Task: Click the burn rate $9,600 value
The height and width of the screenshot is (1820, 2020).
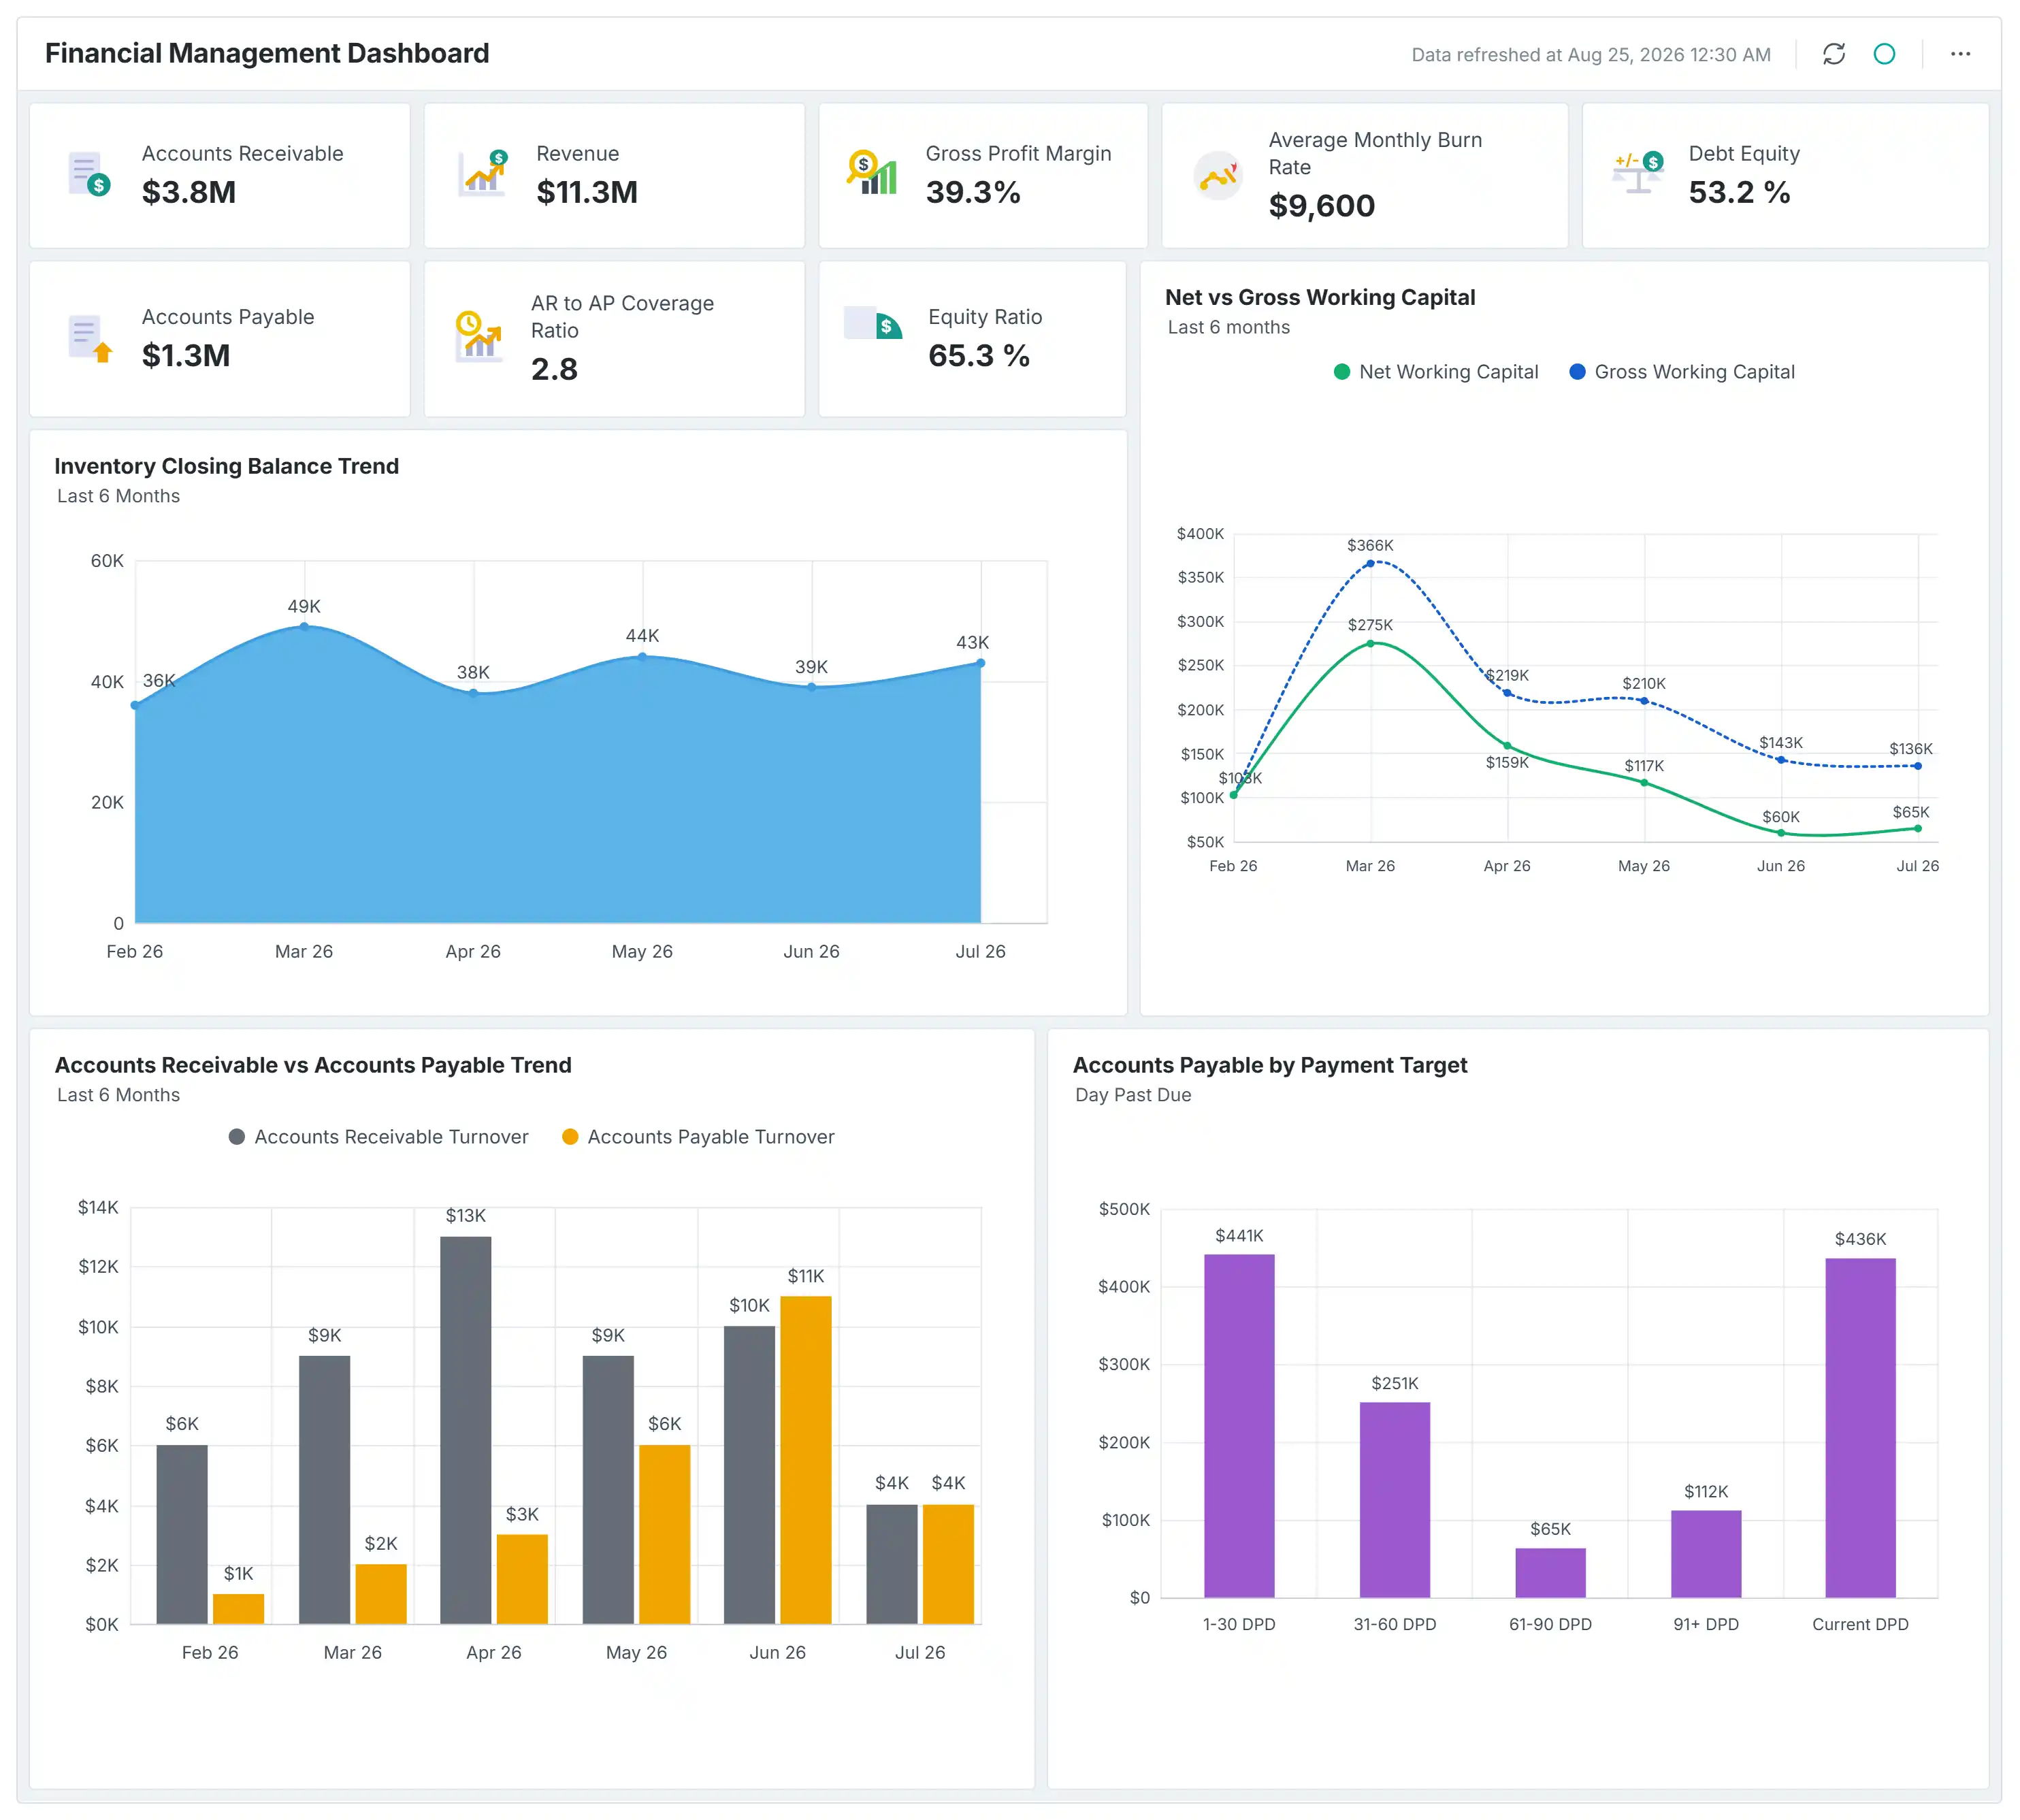Action: click(x=1322, y=206)
